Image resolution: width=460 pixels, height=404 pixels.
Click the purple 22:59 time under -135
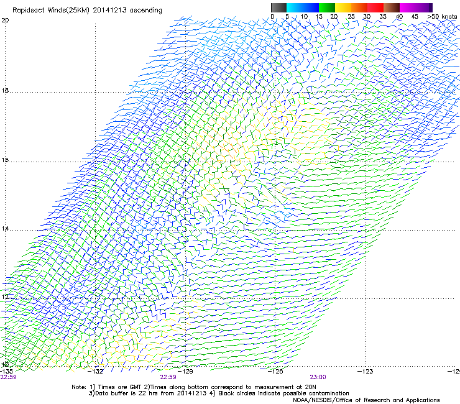tap(8, 377)
